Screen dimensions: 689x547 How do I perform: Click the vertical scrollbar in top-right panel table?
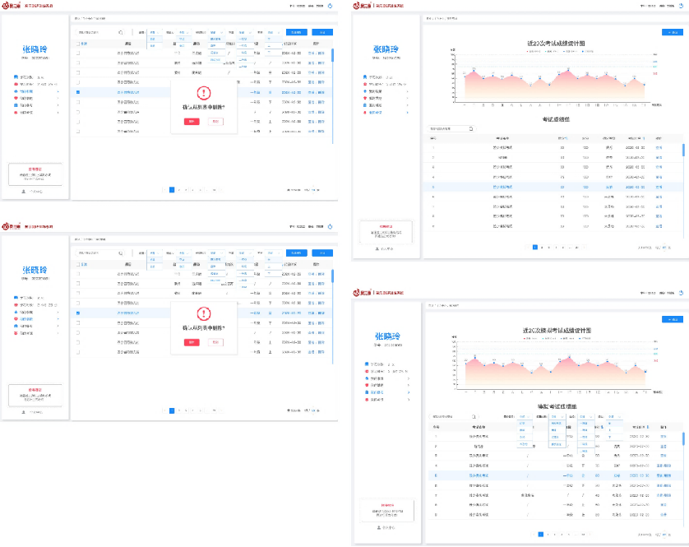[682, 151]
